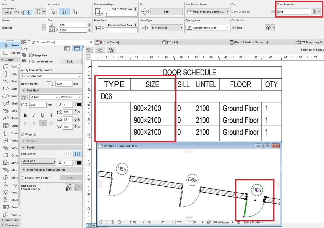Viewport: 324px width, 228px height.
Task: Open Floor Plan and Section settings
Action: (207, 12)
